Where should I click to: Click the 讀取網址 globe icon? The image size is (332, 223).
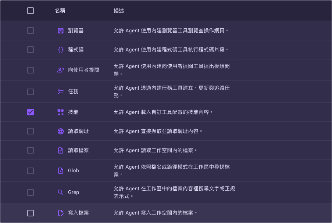pos(61,131)
